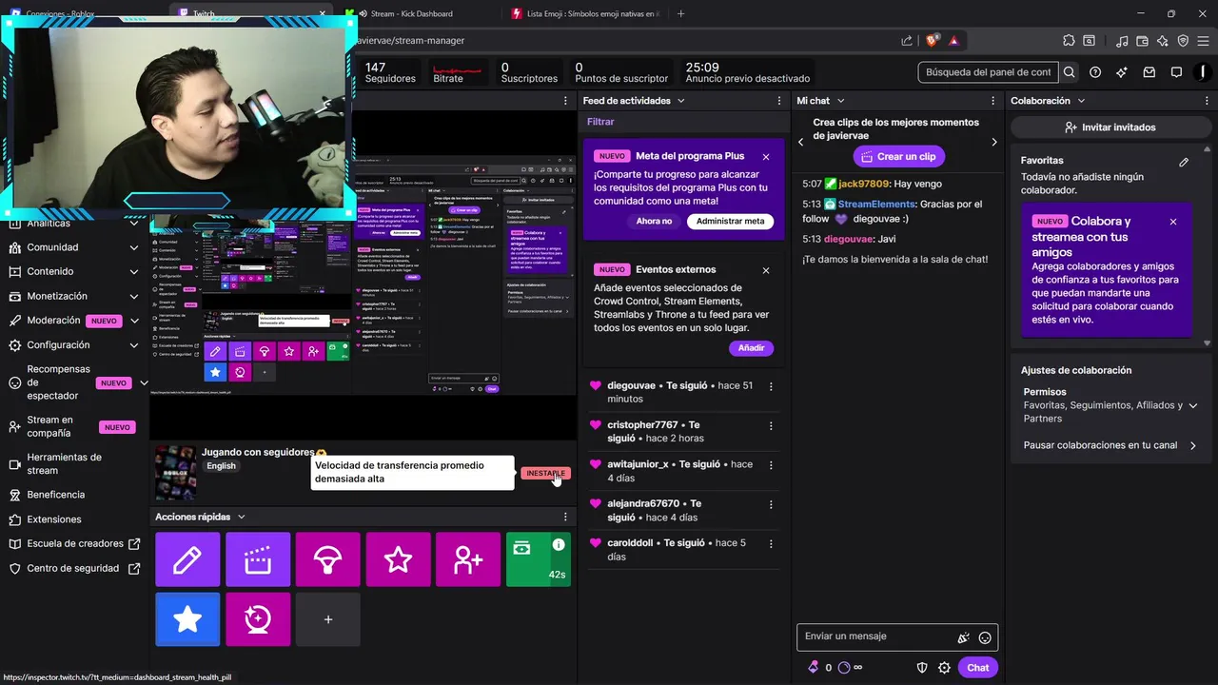1218x685 pixels.
Task: Open Colaboración panel options menu
Action: [1206, 101]
